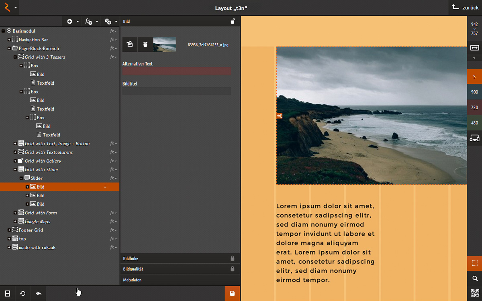Toggle the lock icon in Bild header
The width and height of the screenshot is (482, 301).
coord(233,21)
